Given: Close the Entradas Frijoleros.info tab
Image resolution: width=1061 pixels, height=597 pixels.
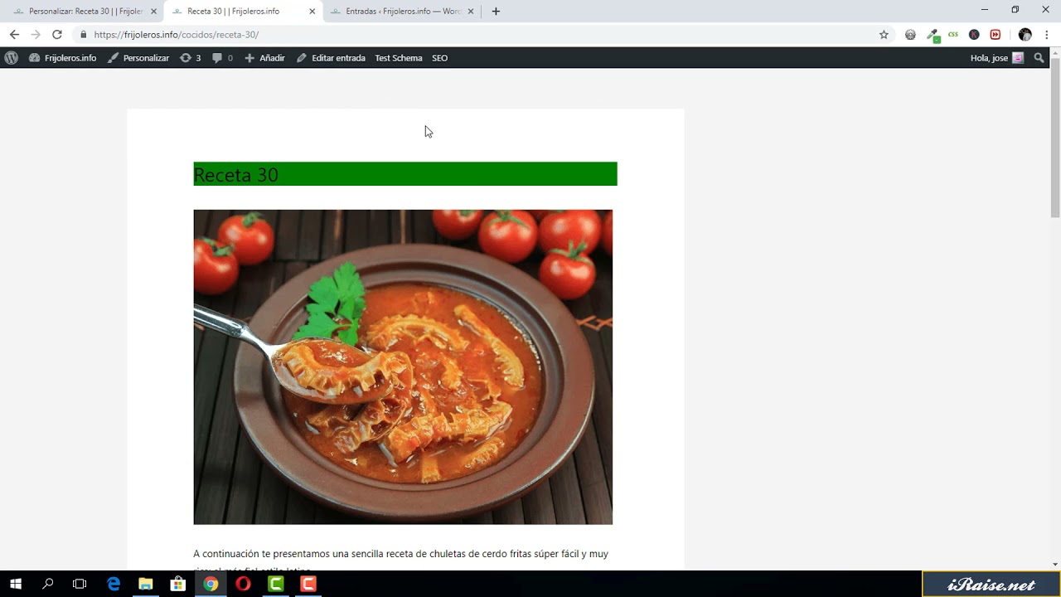Looking at the screenshot, I should (x=471, y=12).
